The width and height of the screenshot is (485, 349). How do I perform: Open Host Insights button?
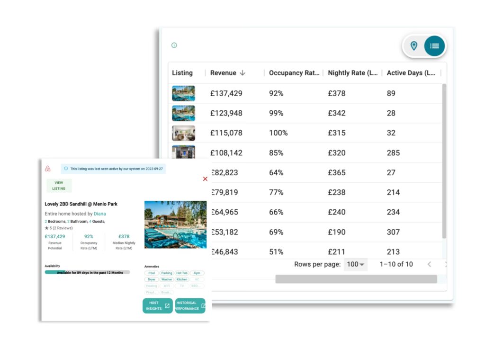pyautogui.click(x=157, y=306)
